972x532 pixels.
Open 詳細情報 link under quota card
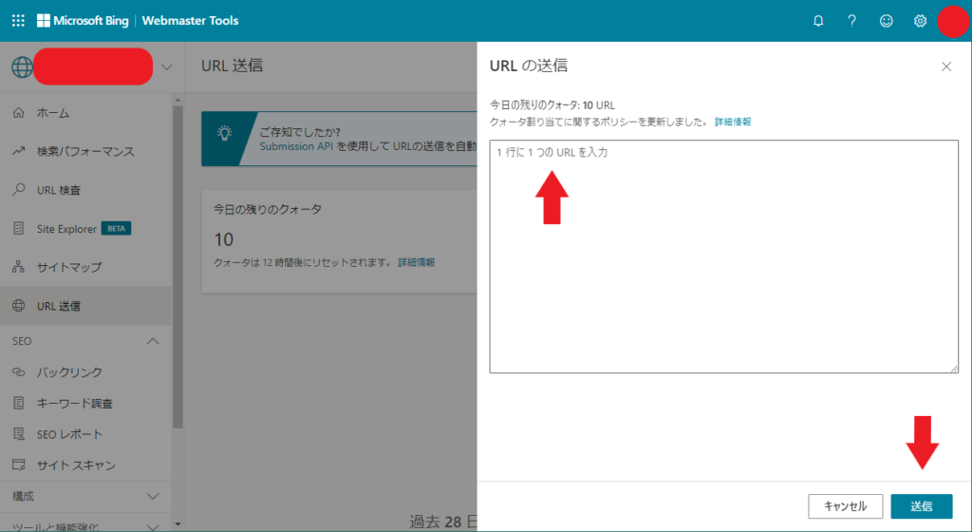click(x=417, y=262)
